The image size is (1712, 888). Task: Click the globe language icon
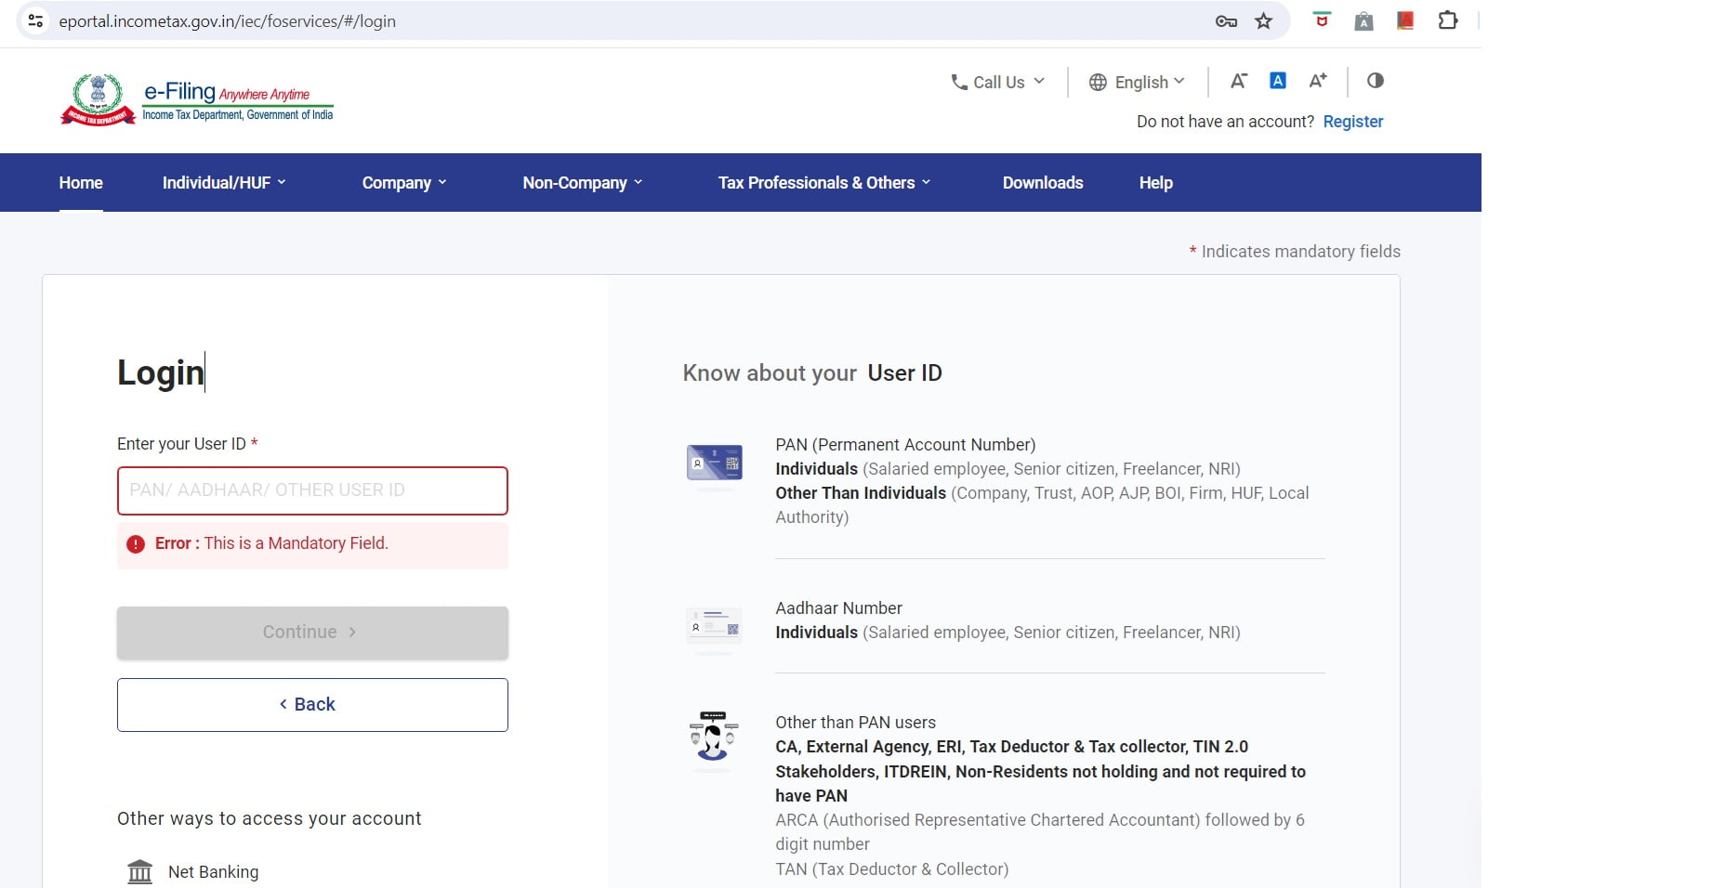click(1098, 82)
